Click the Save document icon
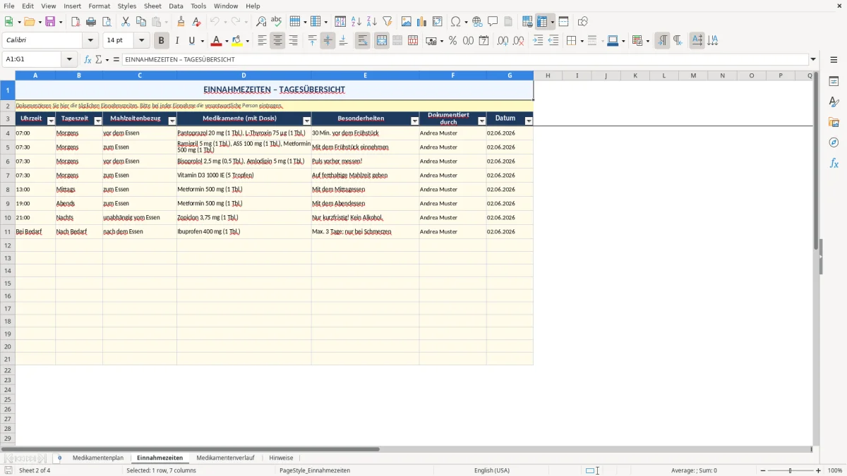847x476 pixels. [50, 22]
